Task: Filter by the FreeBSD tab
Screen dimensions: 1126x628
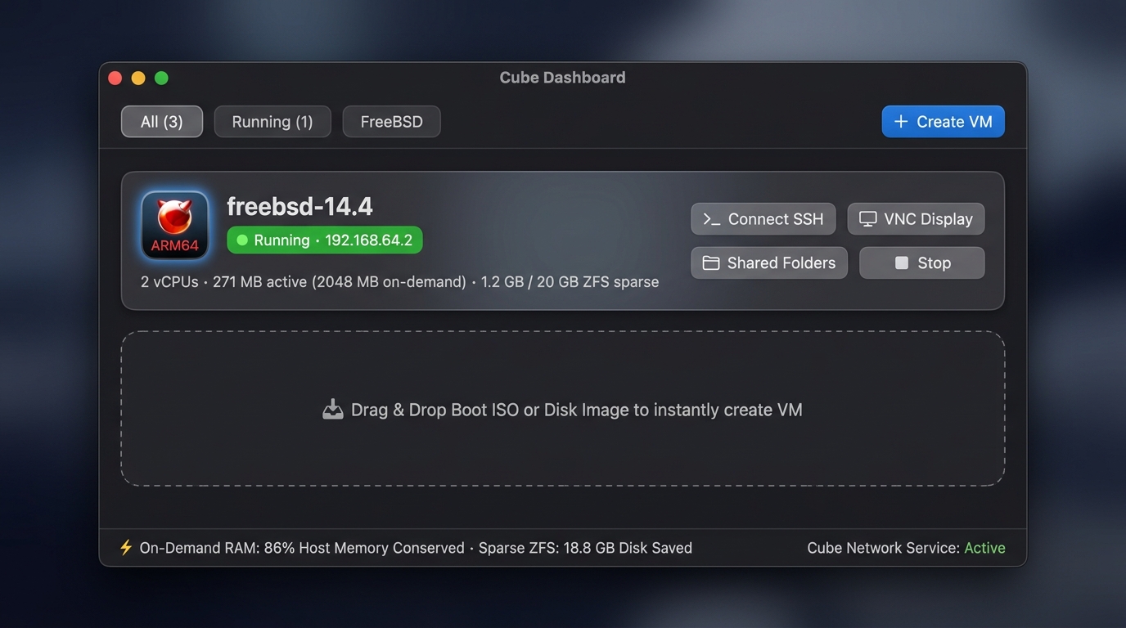Action: [x=392, y=122]
